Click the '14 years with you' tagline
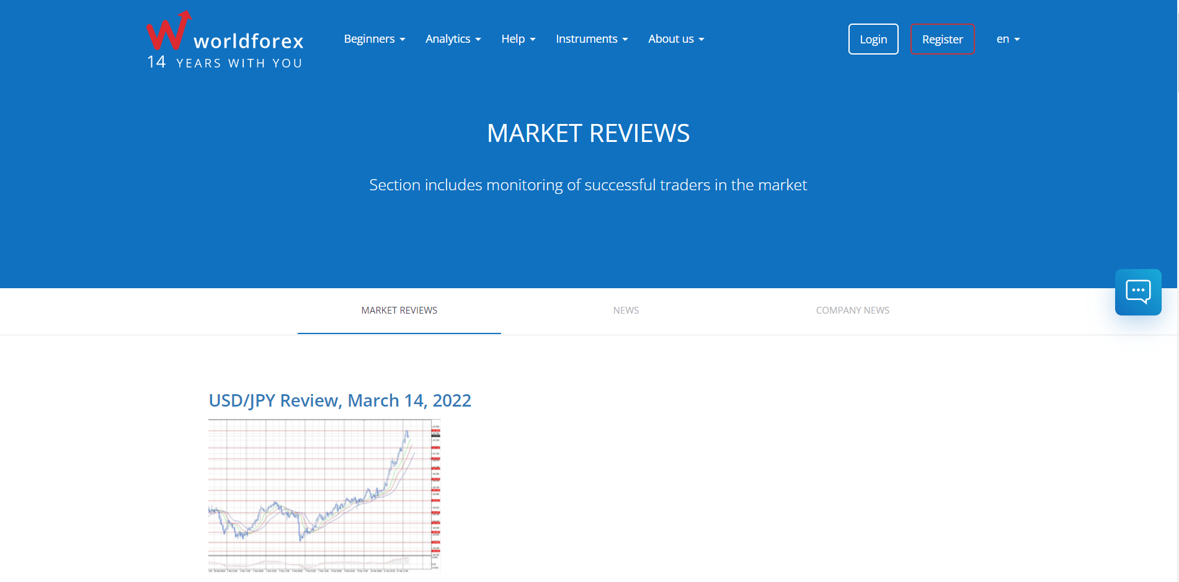Screen dimensions: 1179x582 click(x=225, y=63)
